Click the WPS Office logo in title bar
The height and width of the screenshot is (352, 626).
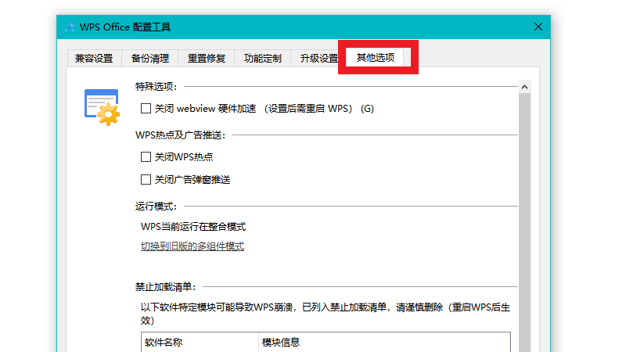(70, 27)
